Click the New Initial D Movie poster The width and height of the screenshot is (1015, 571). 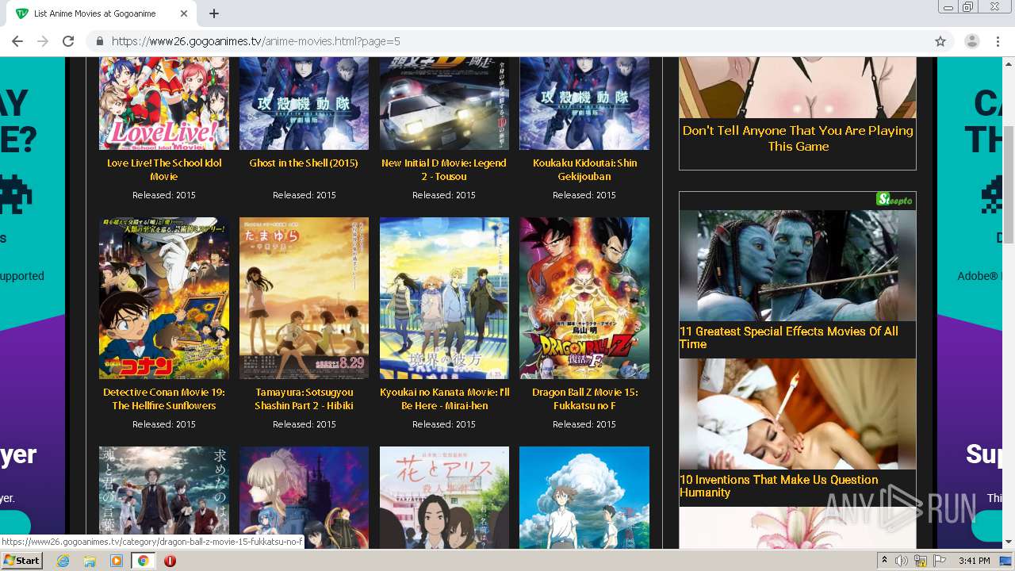point(444,103)
